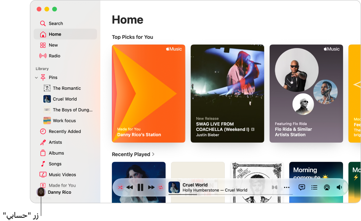Open Danny Rico's Station card
This screenshot has width=361, height=221.
coord(149,94)
